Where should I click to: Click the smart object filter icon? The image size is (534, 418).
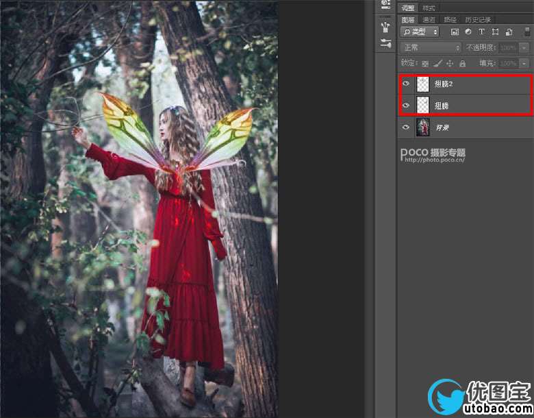pos(509,32)
